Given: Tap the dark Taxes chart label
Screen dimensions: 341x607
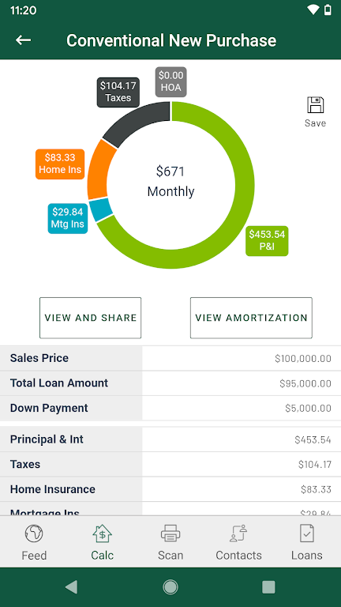Looking at the screenshot, I should 118,92.
